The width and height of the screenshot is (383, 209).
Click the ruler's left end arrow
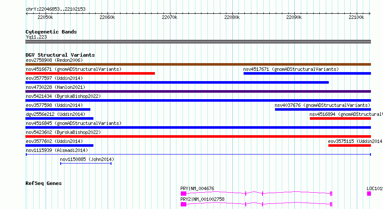27,13
